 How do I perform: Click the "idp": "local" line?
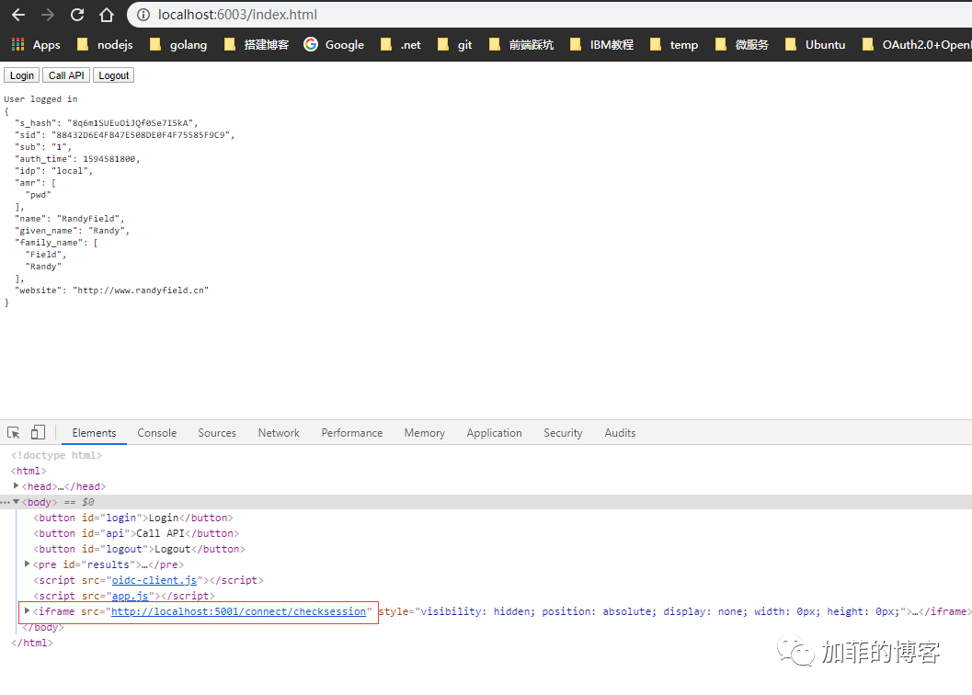pos(53,171)
